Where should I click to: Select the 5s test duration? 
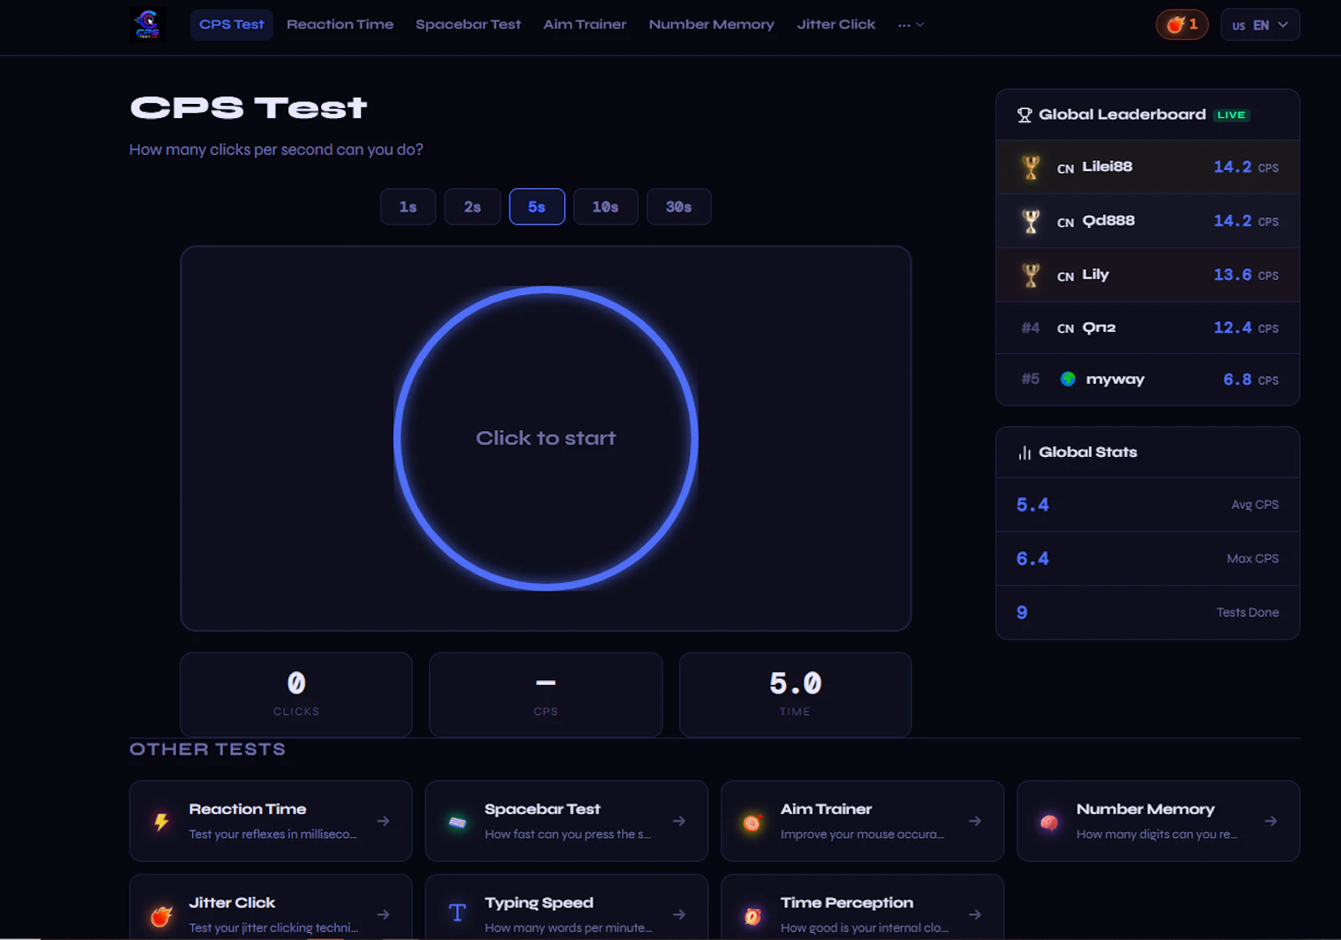(537, 207)
